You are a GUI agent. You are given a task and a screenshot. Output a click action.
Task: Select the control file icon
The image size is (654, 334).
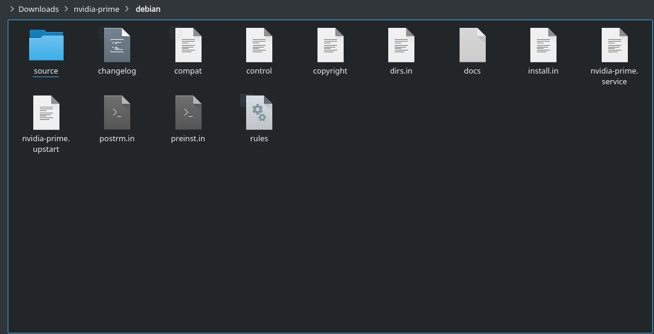pyautogui.click(x=259, y=45)
